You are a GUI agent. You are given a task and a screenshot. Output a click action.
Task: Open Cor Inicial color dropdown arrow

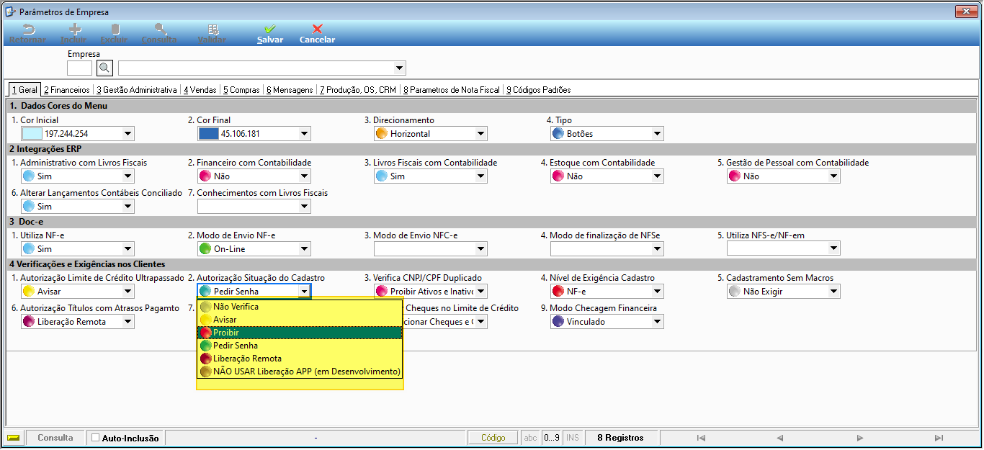coord(128,134)
